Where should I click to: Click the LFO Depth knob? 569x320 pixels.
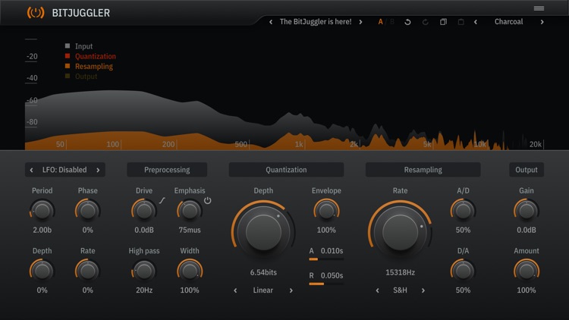[42, 271]
